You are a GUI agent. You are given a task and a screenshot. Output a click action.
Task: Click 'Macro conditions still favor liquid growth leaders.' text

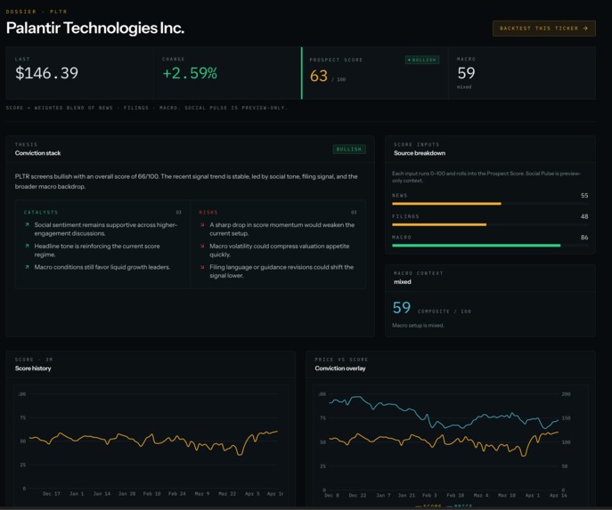pos(102,267)
